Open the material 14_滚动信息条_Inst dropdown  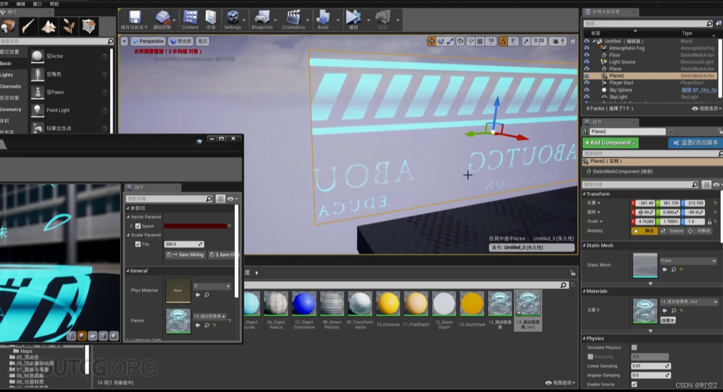[688, 302]
